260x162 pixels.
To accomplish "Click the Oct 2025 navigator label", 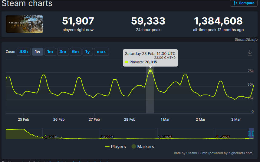I will pos(165,137).
